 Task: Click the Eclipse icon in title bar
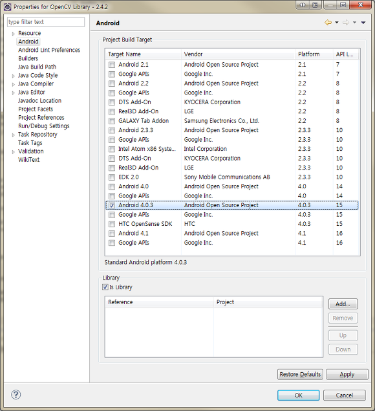click(x=8, y=6)
